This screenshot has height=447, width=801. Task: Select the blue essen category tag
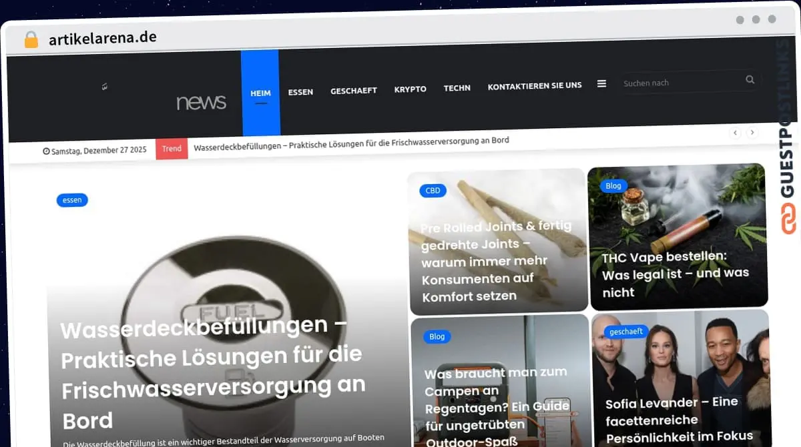coord(72,199)
